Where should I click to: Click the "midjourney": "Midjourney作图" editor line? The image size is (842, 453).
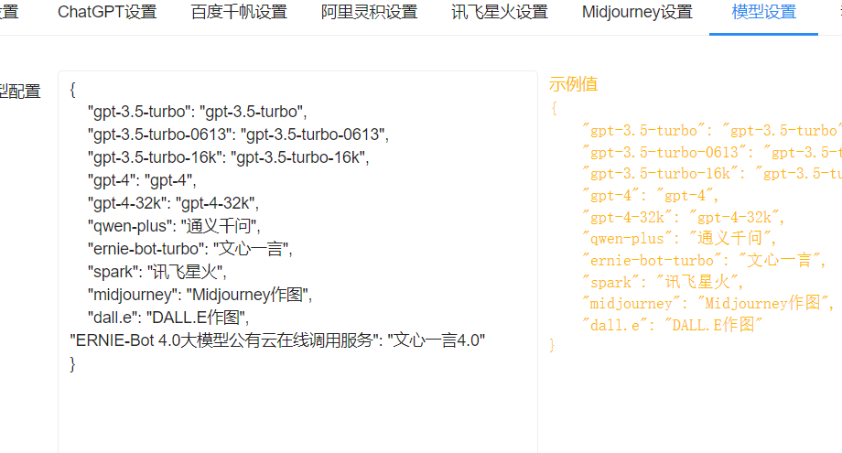point(200,295)
